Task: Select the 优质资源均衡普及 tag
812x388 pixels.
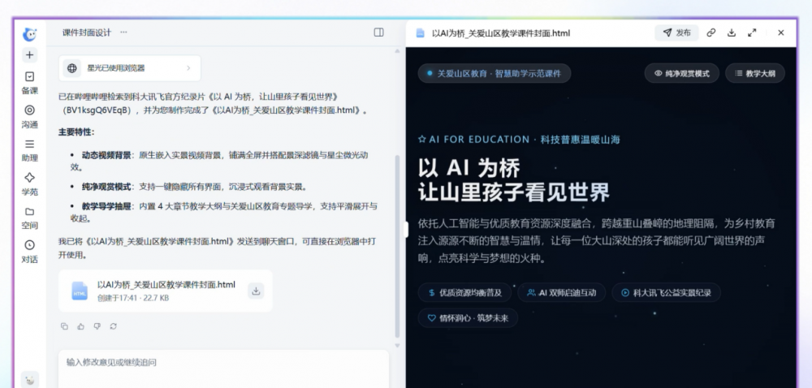Action: [464, 292]
